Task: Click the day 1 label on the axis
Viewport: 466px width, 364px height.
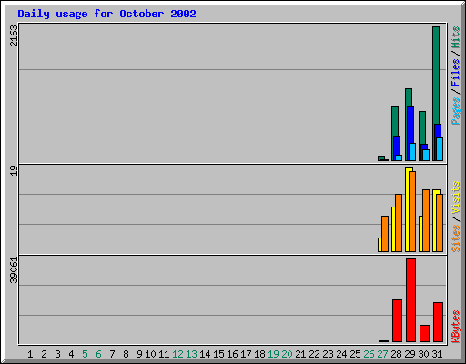Action: tap(30, 354)
